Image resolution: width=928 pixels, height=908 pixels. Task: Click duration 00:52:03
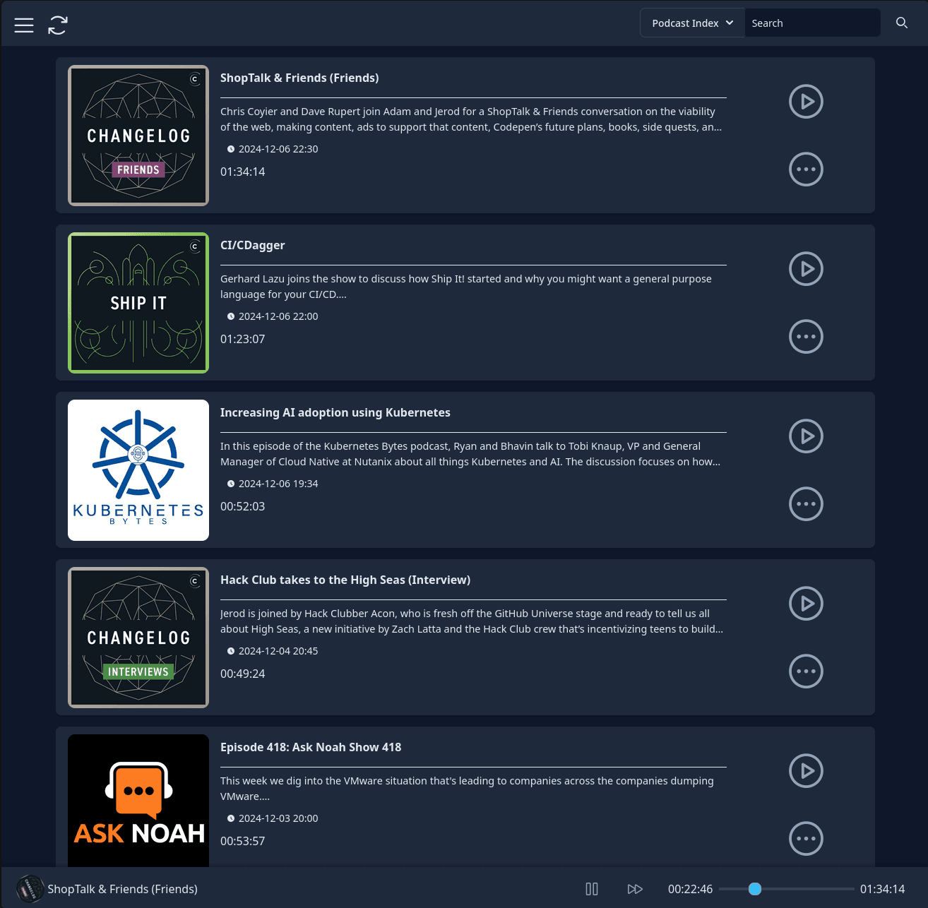point(243,506)
